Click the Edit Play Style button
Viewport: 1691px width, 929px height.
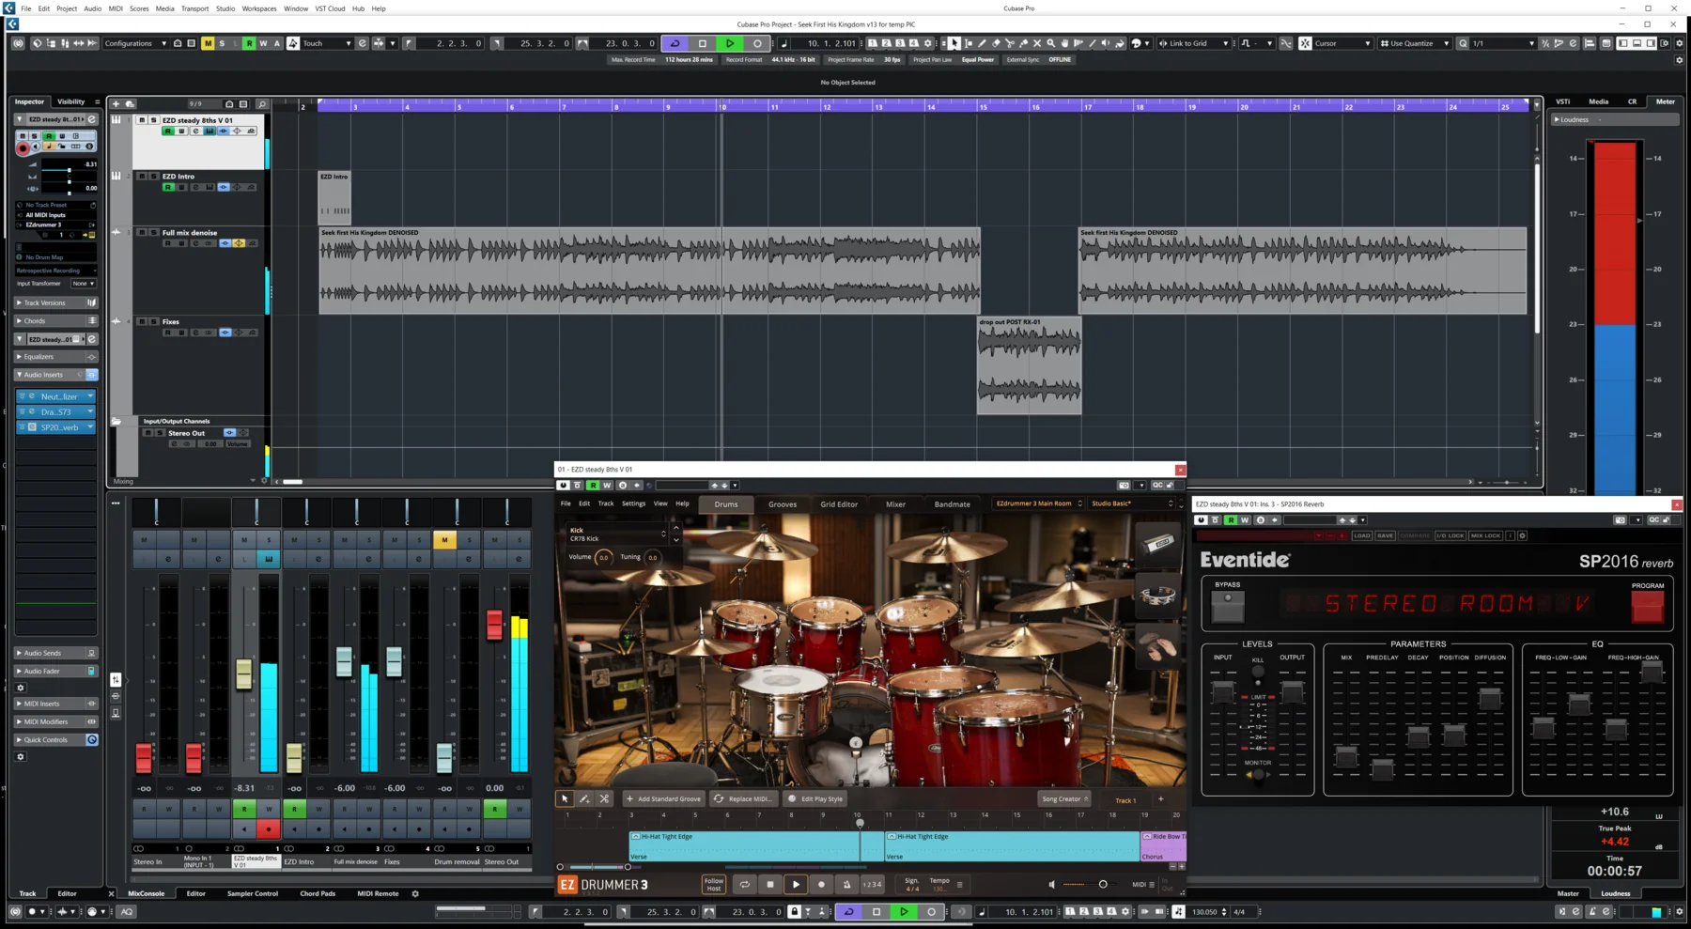coord(815,798)
